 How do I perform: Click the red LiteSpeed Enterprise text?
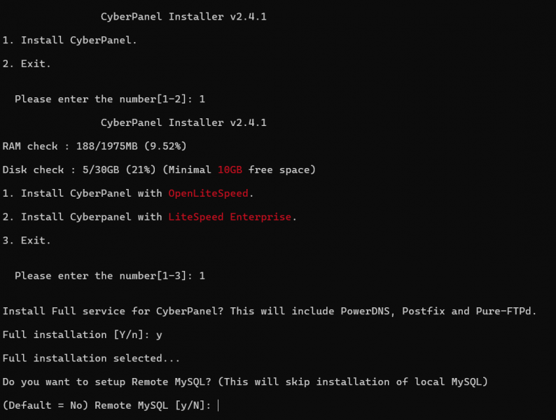[230, 217]
